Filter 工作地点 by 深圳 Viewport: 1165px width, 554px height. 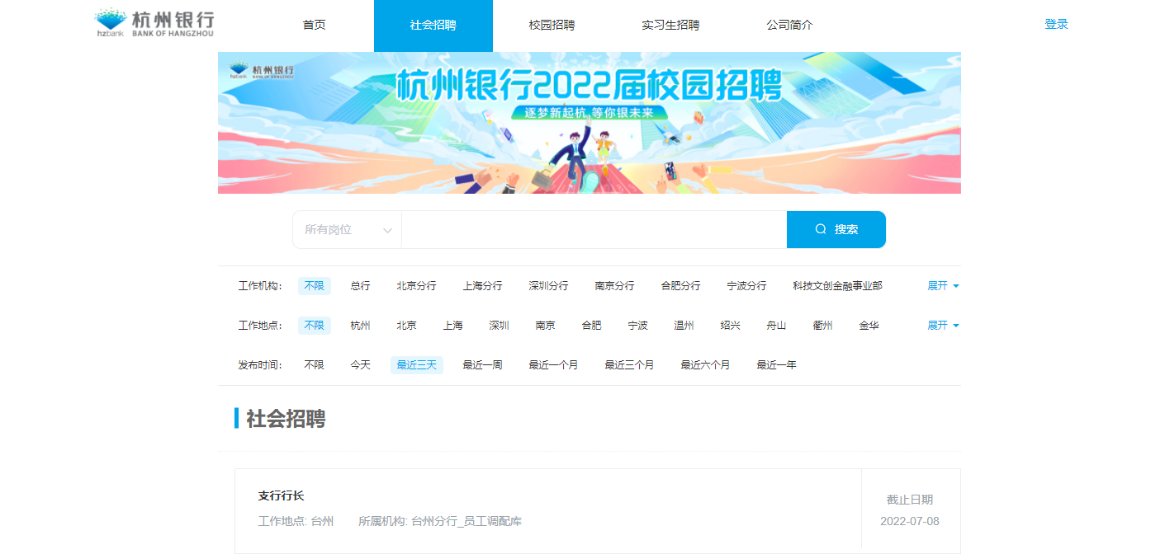coord(499,326)
